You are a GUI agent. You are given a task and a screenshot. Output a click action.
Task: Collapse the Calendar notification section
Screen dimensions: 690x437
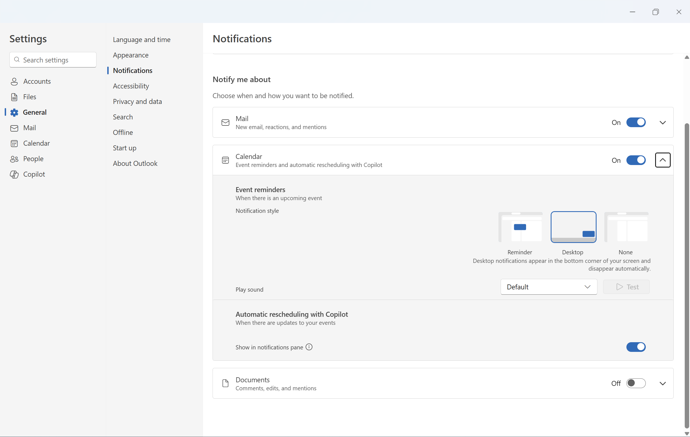[662, 160]
